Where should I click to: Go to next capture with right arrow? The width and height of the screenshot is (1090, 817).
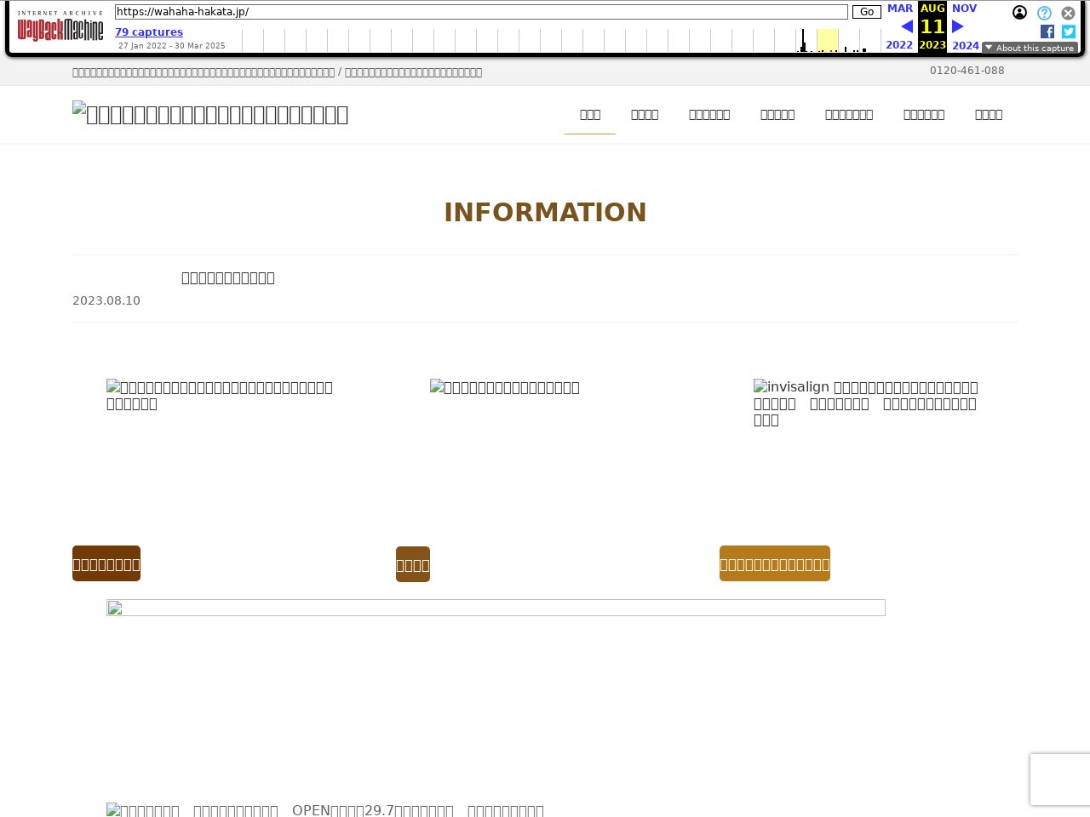click(x=958, y=26)
